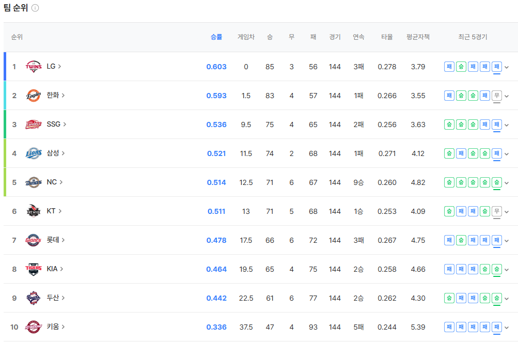This screenshot has height=342, width=518.
Task: Expand recent games details for 두산
Action: pyautogui.click(x=507, y=299)
